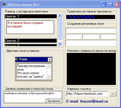Click the 'Панель с вкладками-свитками' label
The height and width of the screenshot is (108, 121).
(x=26, y=12)
